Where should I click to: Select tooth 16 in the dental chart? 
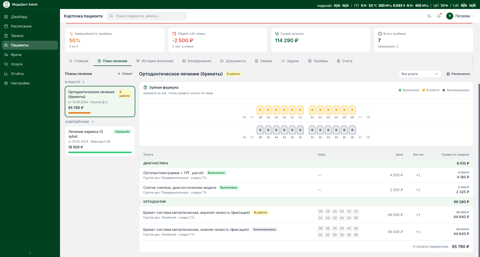point(260,110)
